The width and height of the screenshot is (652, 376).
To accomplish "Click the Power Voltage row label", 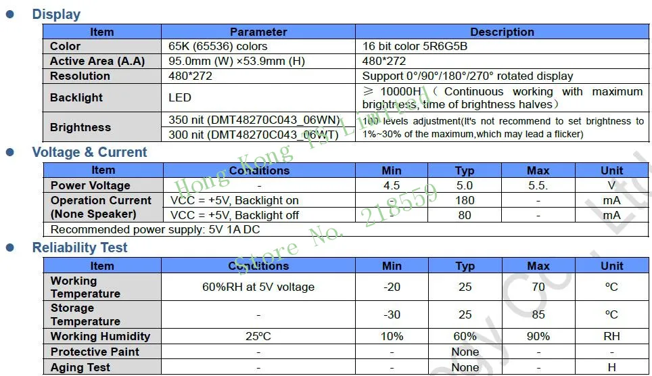I will tap(90, 185).
